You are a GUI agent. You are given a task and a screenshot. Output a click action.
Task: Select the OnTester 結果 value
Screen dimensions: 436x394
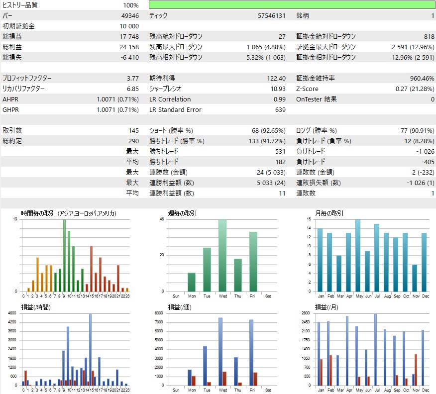[433, 99]
